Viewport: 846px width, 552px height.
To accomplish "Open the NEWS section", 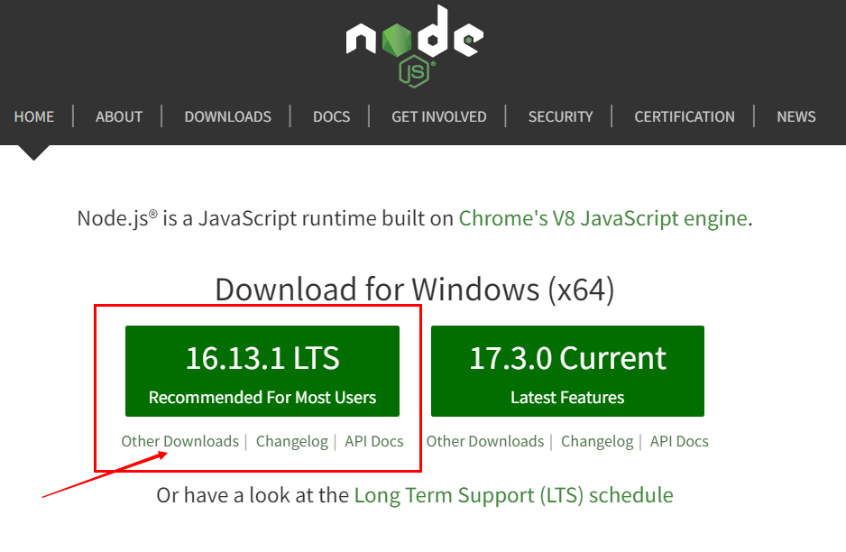I will (x=795, y=116).
